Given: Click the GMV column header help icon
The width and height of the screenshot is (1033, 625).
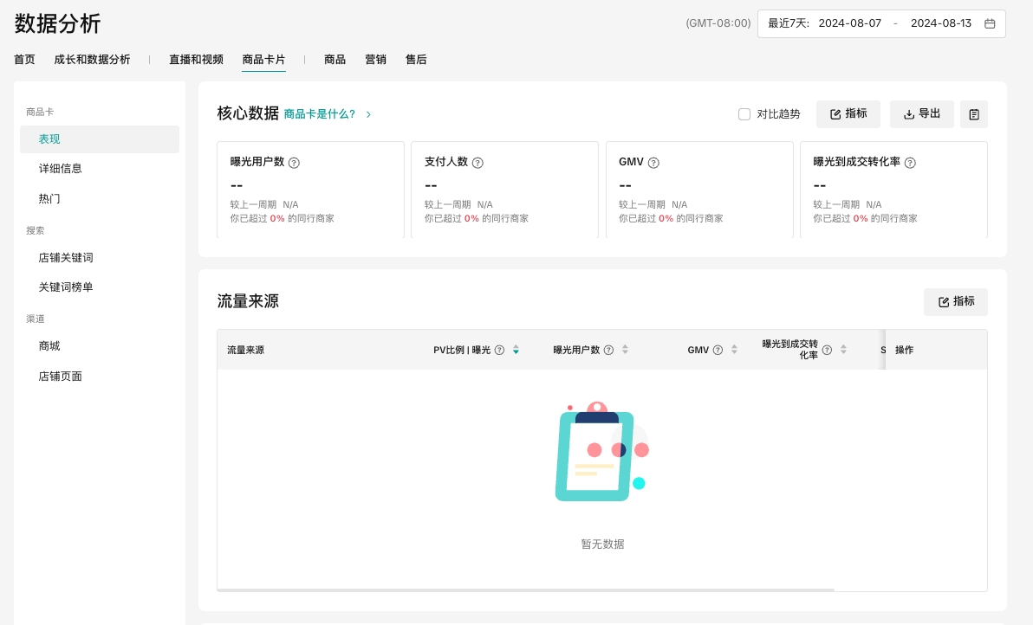Looking at the screenshot, I should pos(718,350).
